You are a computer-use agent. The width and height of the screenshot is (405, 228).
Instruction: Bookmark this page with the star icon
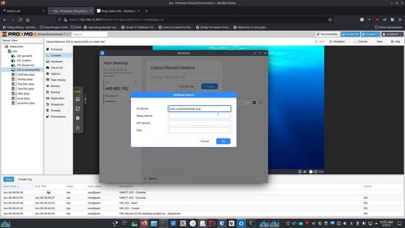(330, 20)
